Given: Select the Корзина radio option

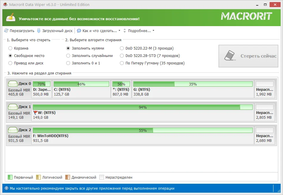Looking at the screenshot, I should 10,48.
